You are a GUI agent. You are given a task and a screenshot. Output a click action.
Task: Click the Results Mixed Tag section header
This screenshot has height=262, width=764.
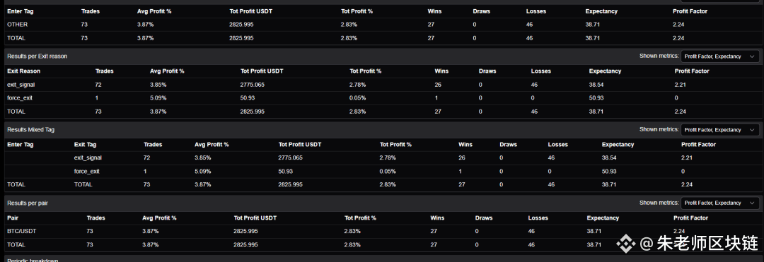coord(30,130)
